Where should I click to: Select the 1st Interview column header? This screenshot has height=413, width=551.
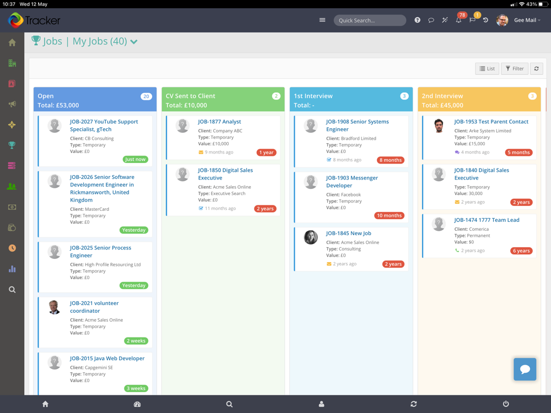tap(351, 99)
